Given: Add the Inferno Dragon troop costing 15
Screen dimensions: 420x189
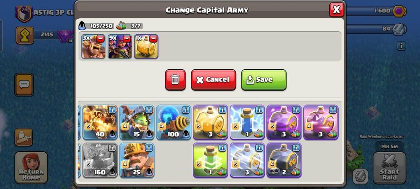Looking at the screenshot, I should point(137,122).
